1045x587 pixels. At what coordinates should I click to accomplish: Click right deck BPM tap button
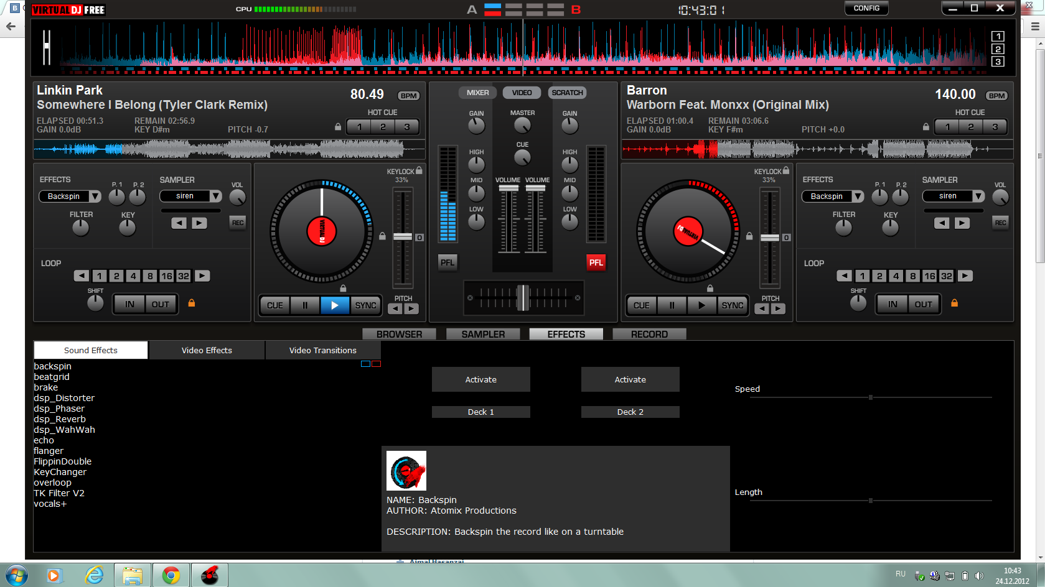[x=997, y=96]
